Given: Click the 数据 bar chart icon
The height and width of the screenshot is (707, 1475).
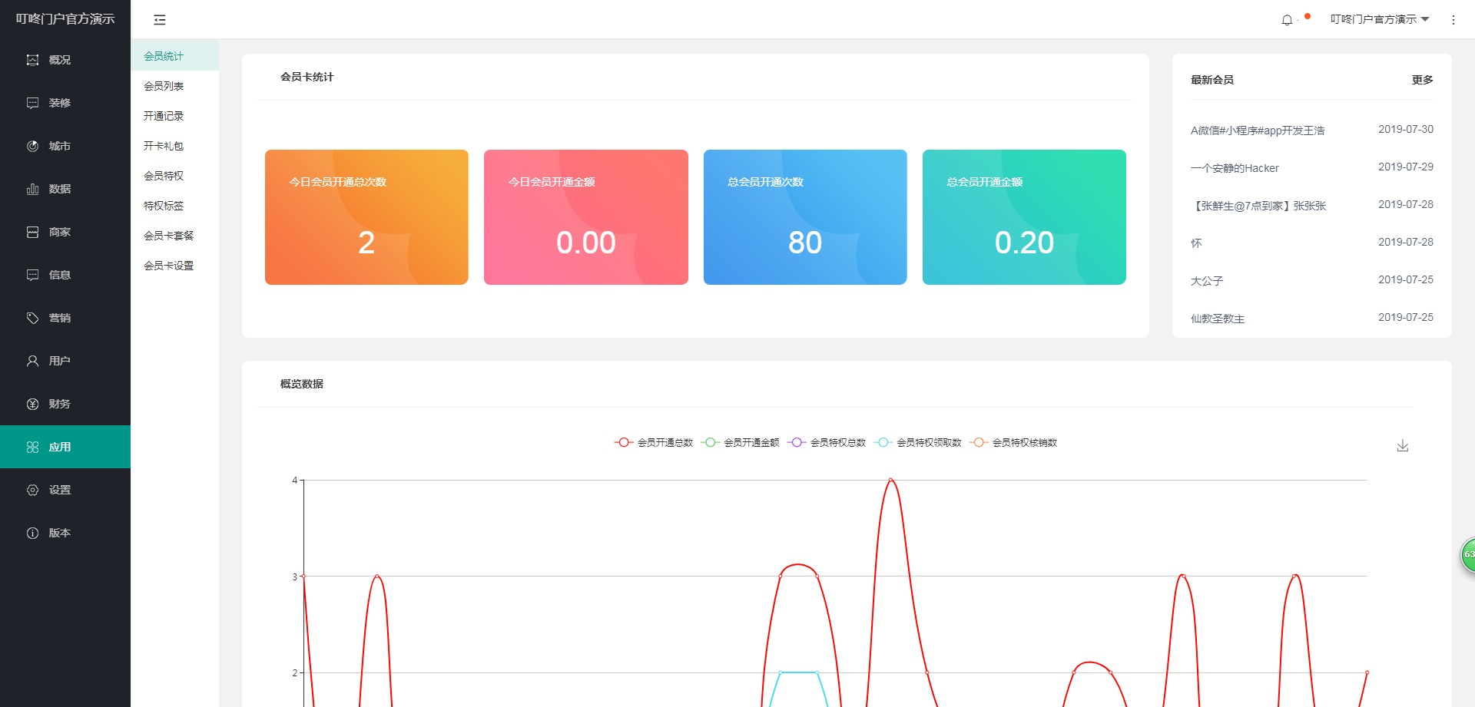Looking at the screenshot, I should click(32, 189).
